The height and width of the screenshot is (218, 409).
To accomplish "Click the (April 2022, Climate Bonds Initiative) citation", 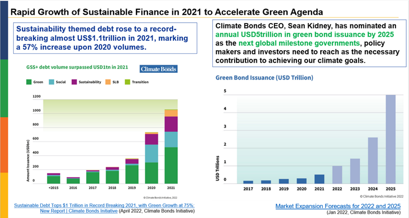I will click(157, 211).
